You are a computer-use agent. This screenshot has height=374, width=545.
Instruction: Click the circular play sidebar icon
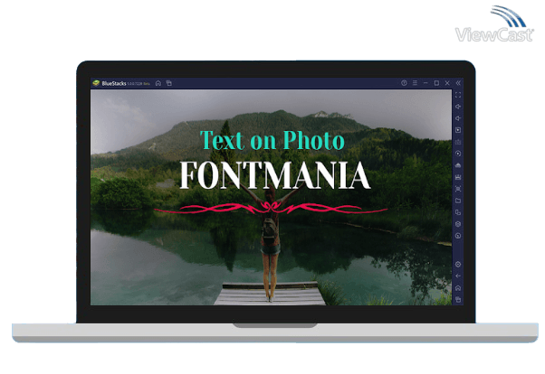point(458,154)
